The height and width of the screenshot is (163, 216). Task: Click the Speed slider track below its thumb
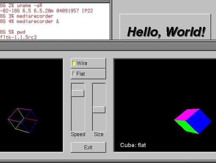(x=78, y=113)
